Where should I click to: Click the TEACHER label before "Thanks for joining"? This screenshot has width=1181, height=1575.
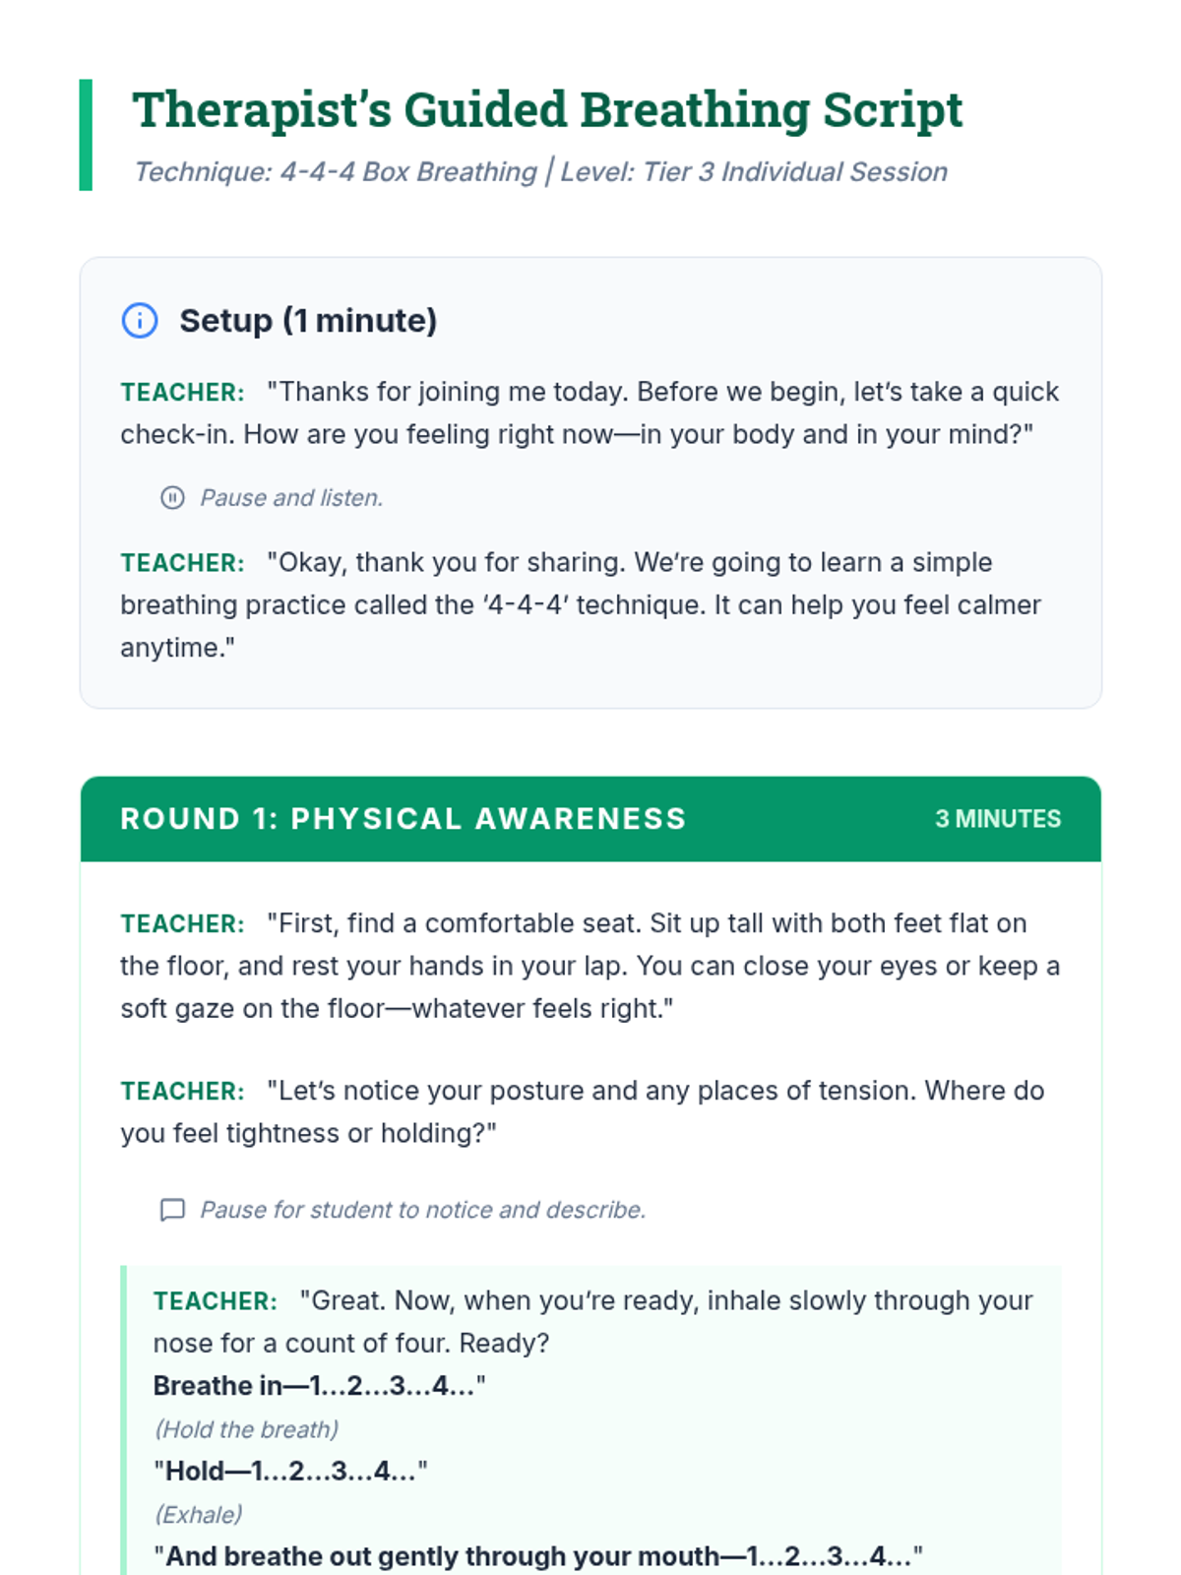tap(182, 393)
